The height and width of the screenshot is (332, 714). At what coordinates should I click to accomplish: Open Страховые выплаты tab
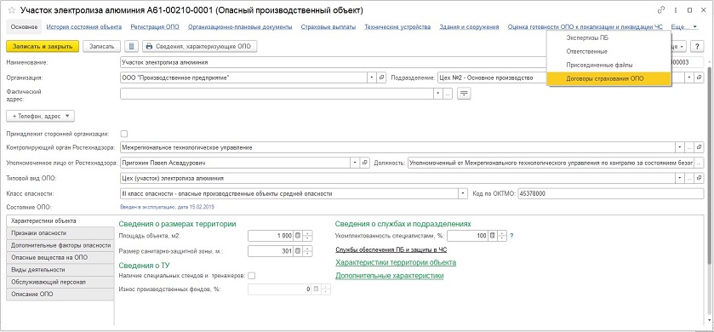tap(328, 27)
